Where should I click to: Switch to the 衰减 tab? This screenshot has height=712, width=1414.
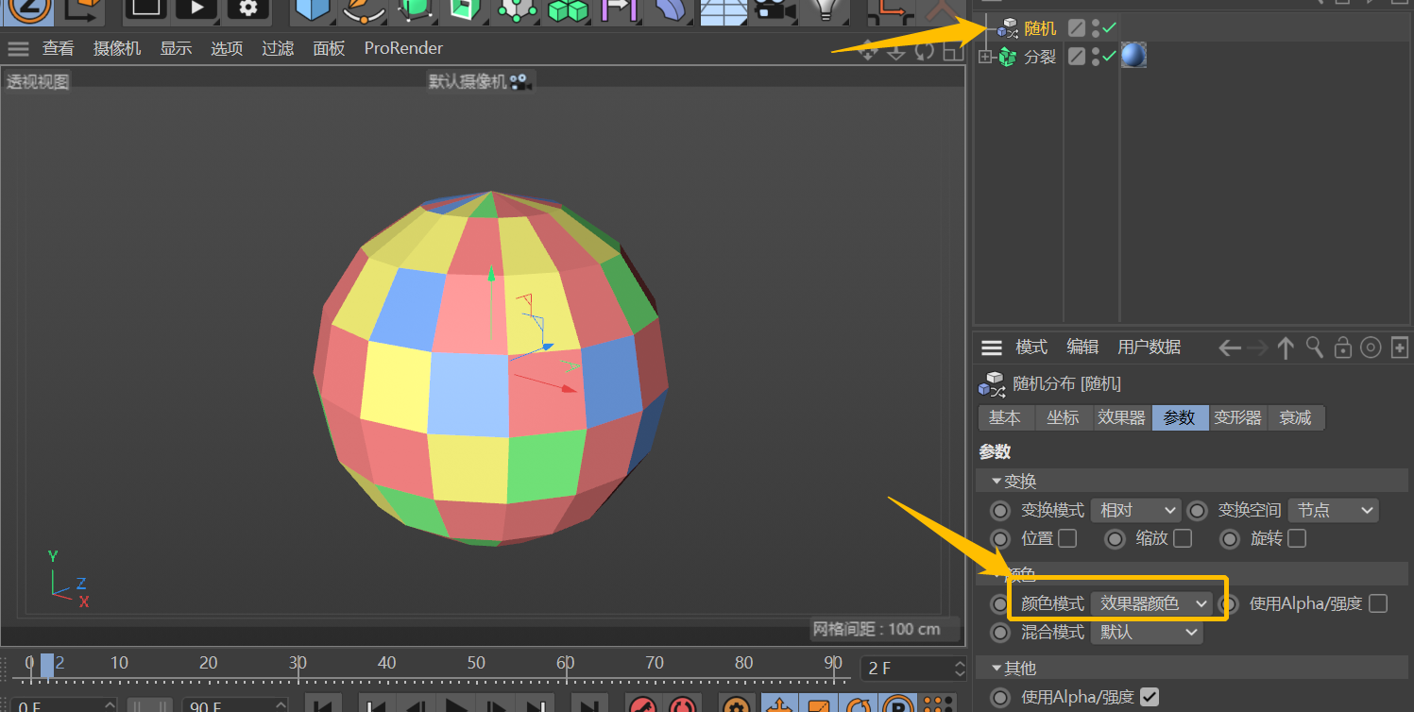pyautogui.click(x=1295, y=417)
